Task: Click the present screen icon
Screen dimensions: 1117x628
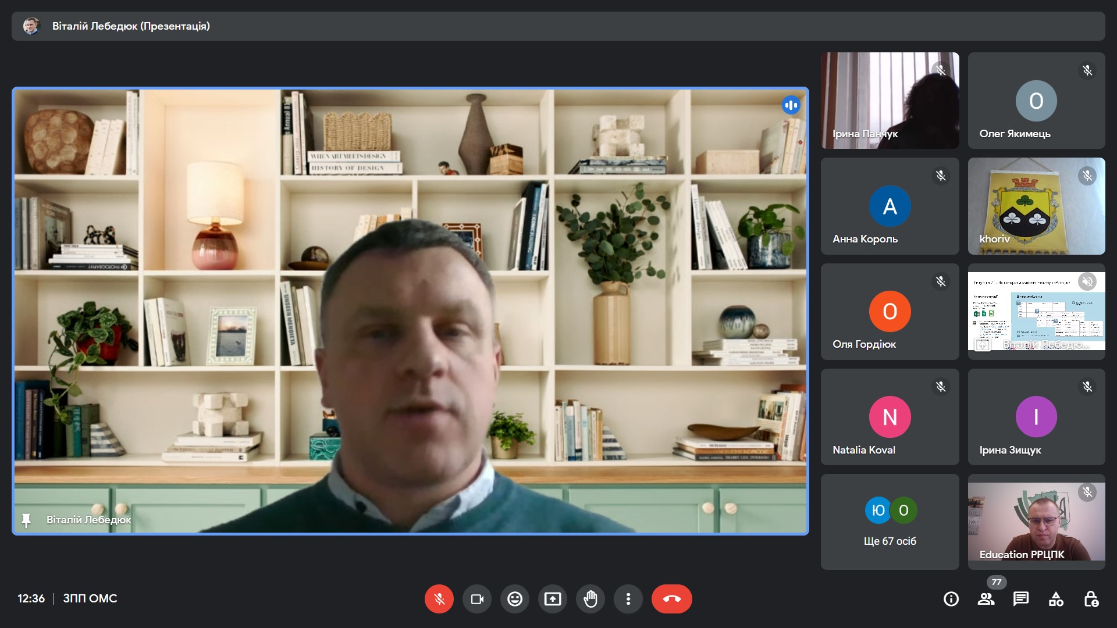Action: 552,598
